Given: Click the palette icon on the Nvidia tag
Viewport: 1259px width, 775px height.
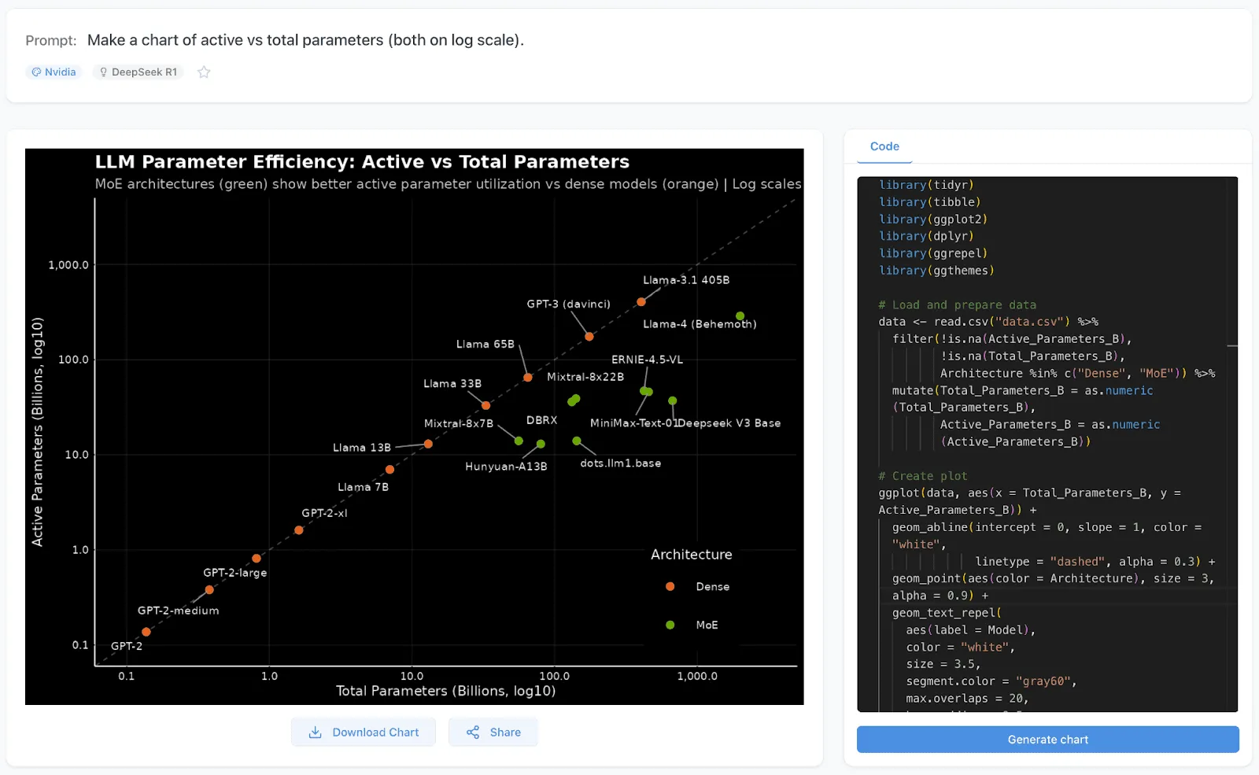Looking at the screenshot, I should coord(38,72).
